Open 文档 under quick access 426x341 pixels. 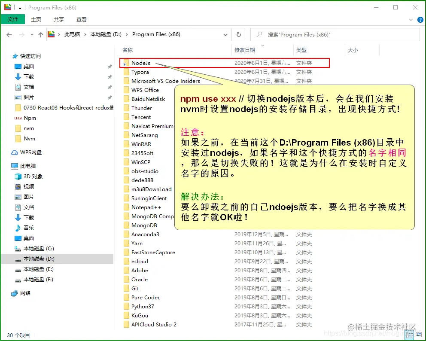24,87
